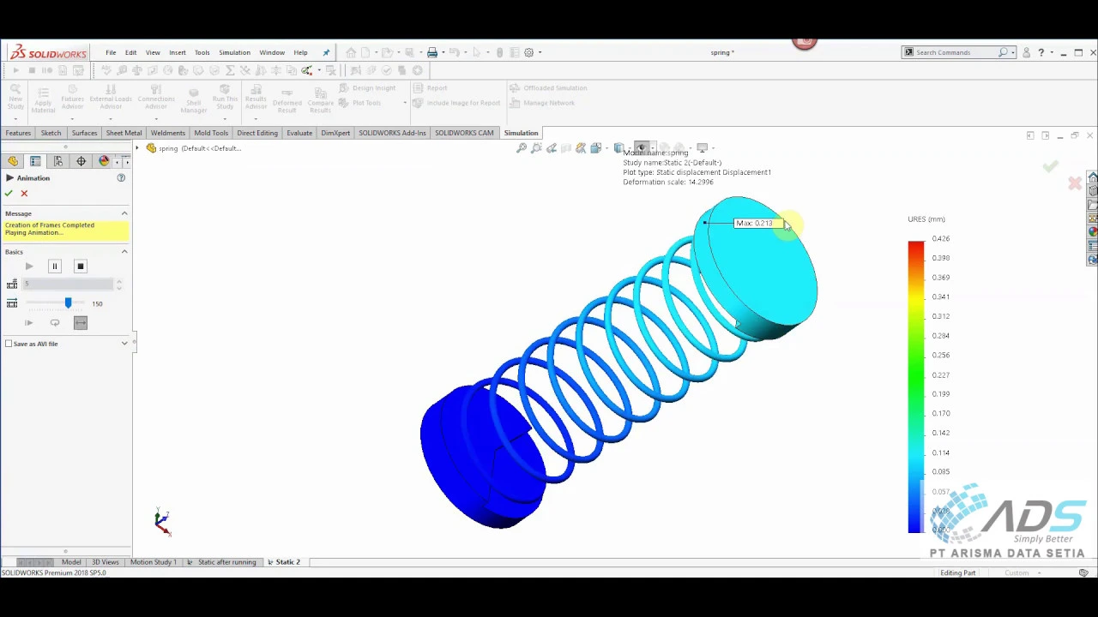
Task: Open the Tools menu
Action: pos(202,52)
